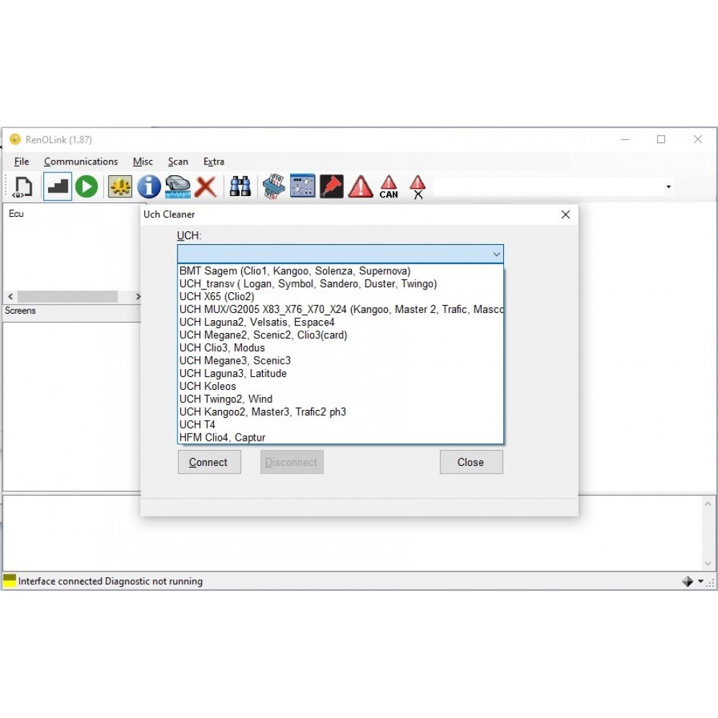Close the Uch Cleaner dialog with X
The height and width of the screenshot is (718, 718).
click(565, 215)
